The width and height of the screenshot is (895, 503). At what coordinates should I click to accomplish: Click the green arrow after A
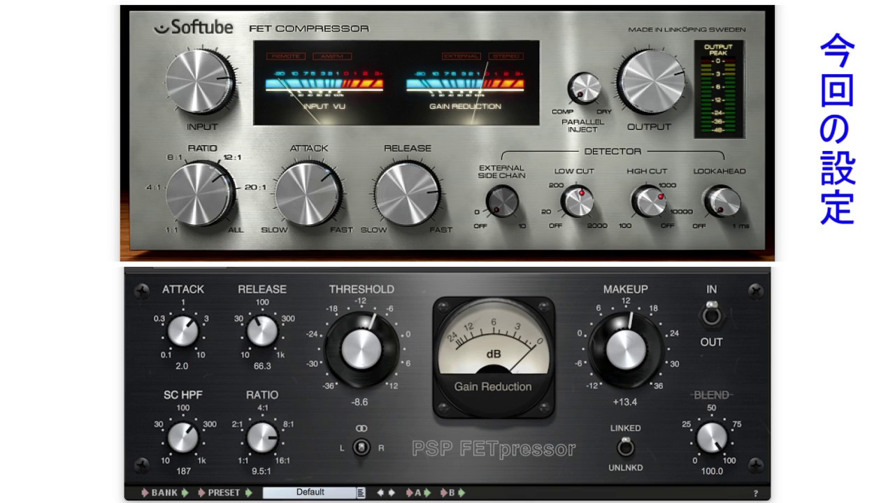coord(428,493)
